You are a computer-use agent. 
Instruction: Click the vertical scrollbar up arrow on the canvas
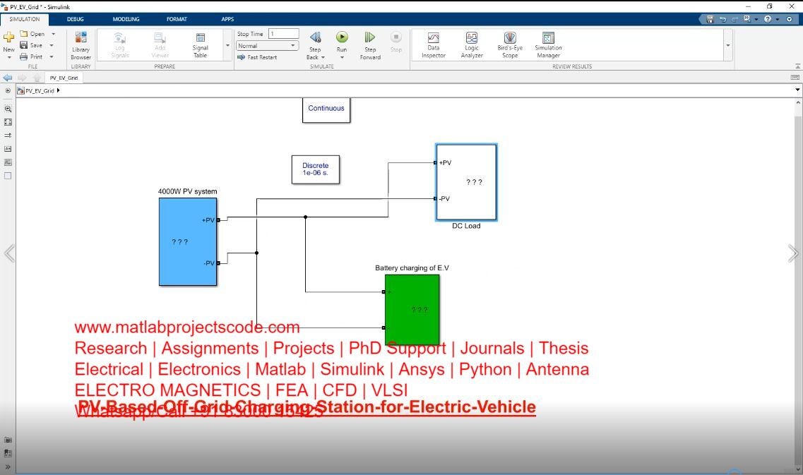coord(798,103)
